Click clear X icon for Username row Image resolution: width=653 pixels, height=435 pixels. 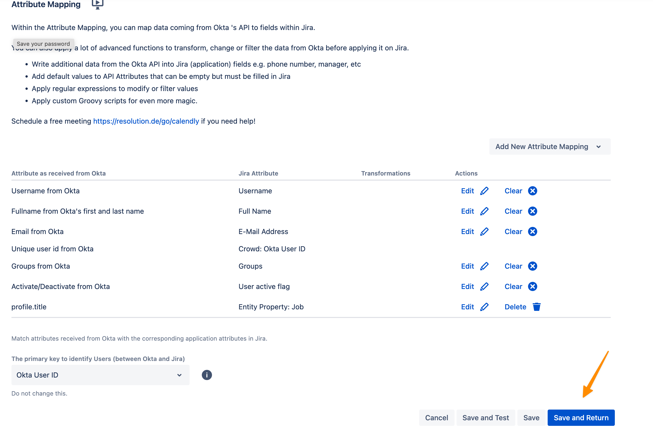pos(532,191)
